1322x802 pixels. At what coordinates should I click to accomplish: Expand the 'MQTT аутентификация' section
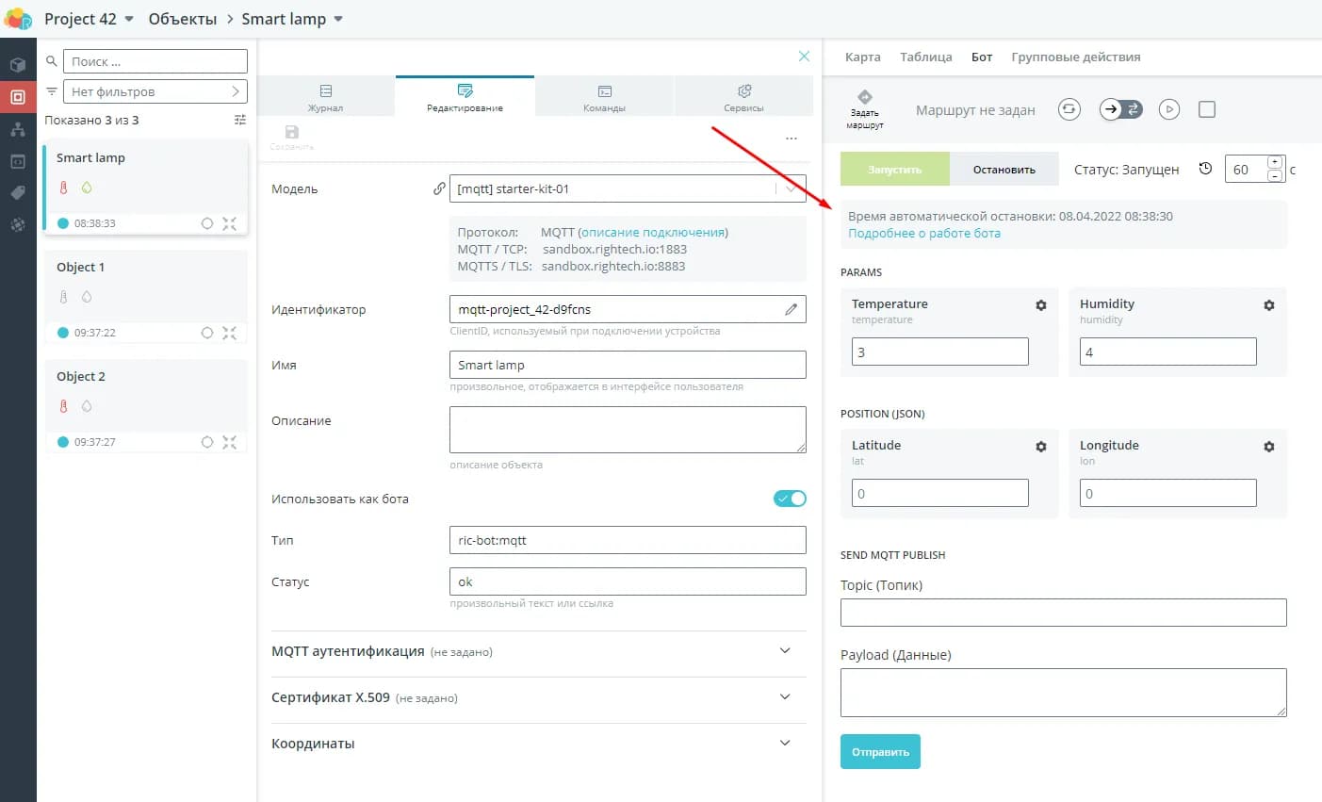(x=785, y=651)
